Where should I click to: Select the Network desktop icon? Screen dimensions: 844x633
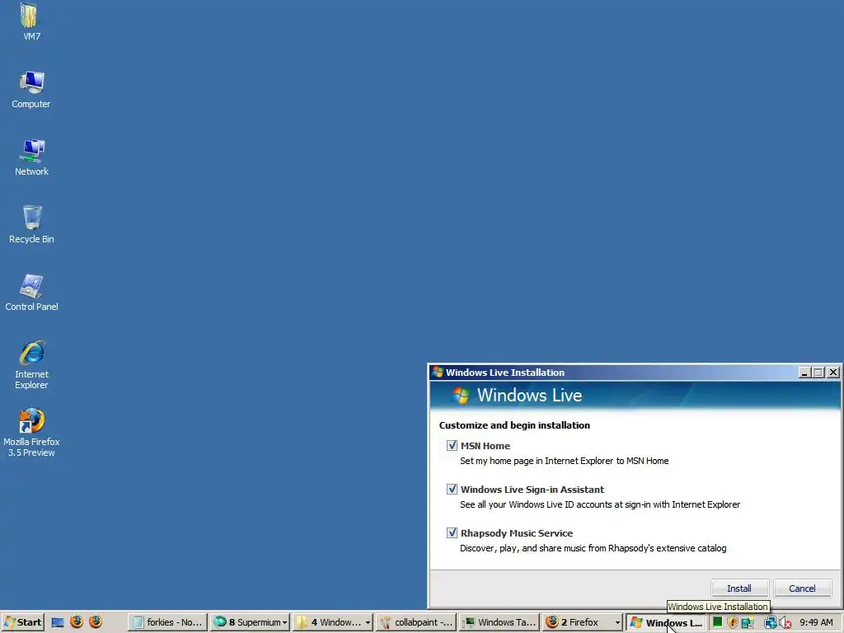[31, 157]
